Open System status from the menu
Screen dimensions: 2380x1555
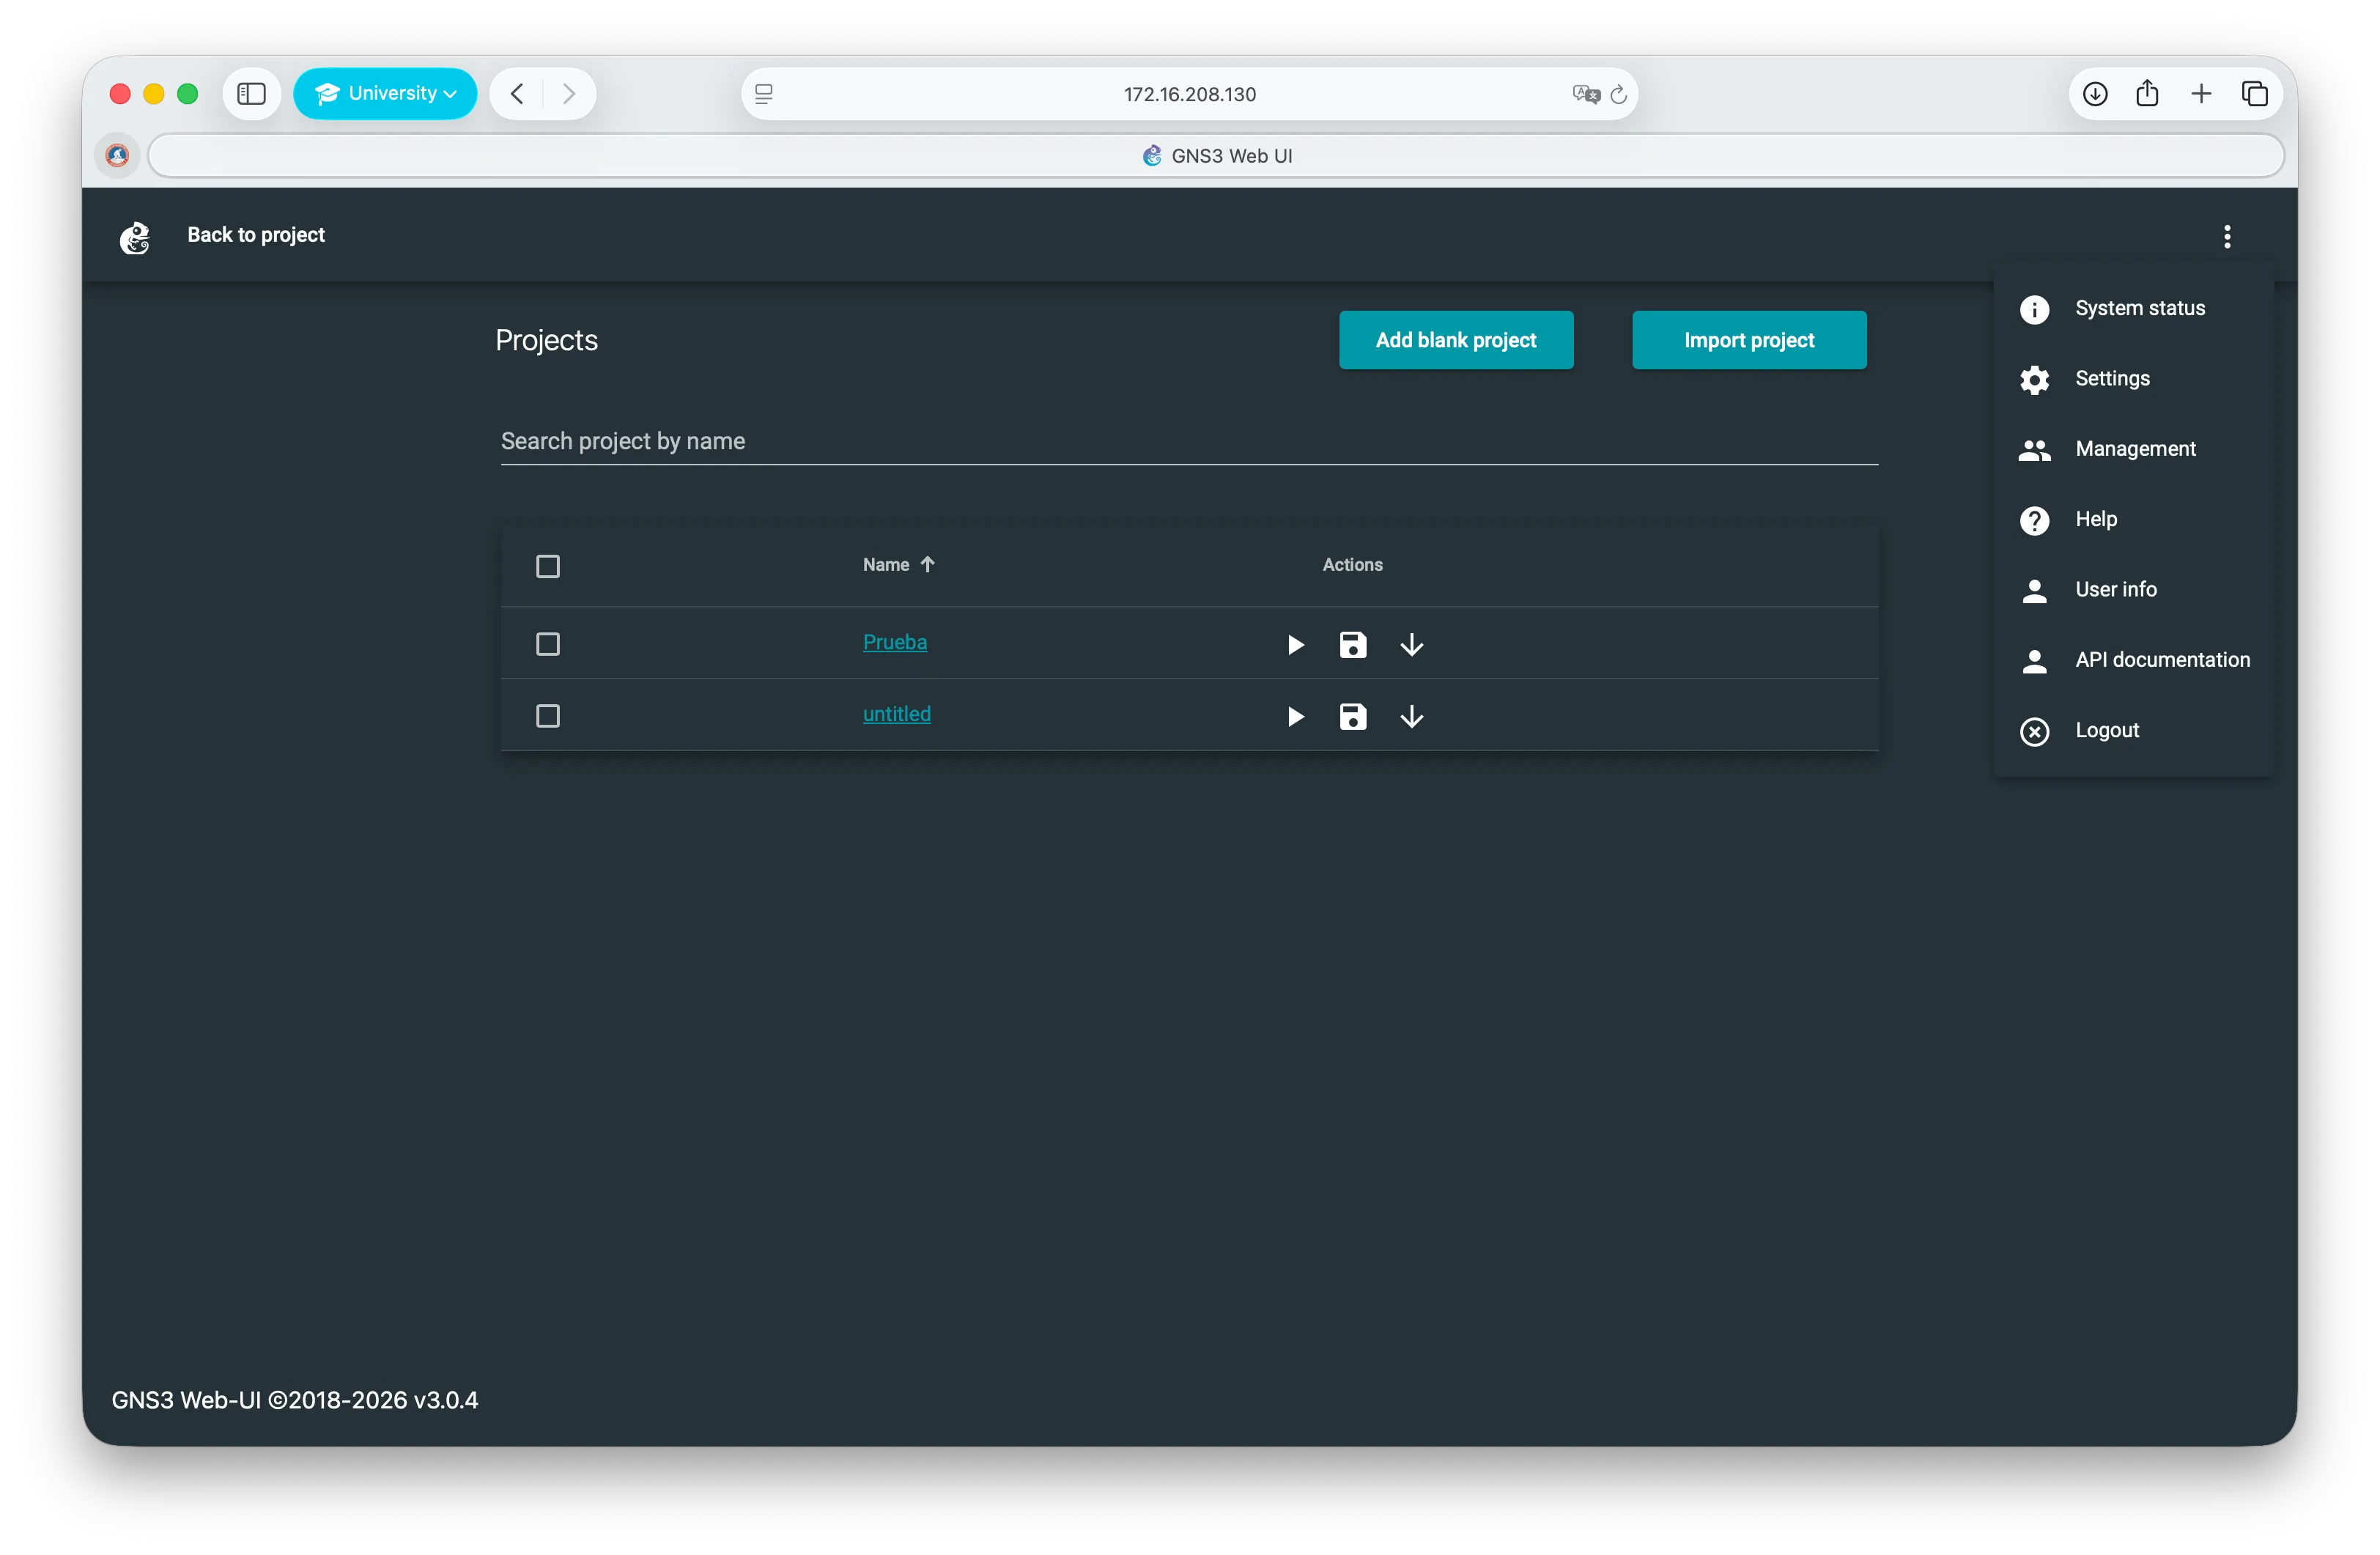point(2139,308)
